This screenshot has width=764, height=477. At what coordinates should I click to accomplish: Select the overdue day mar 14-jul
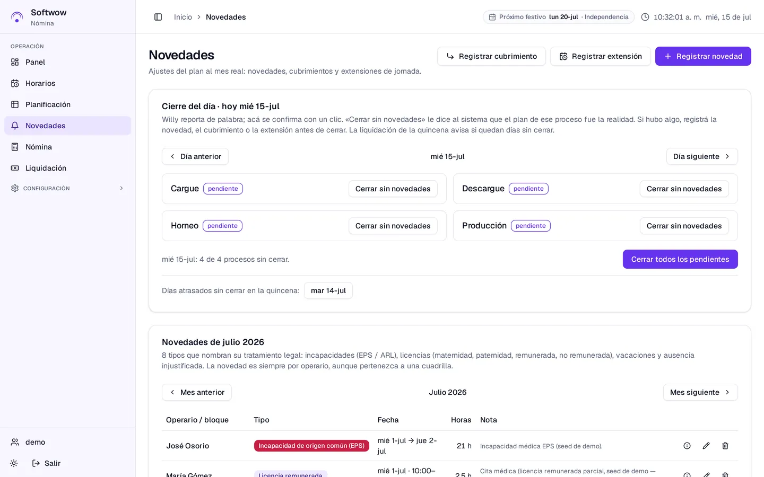[x=328, y=290]
